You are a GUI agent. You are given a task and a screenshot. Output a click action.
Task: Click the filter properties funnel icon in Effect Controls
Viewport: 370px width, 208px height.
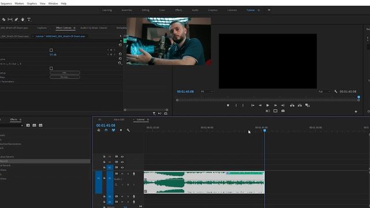tap(154, 114)
